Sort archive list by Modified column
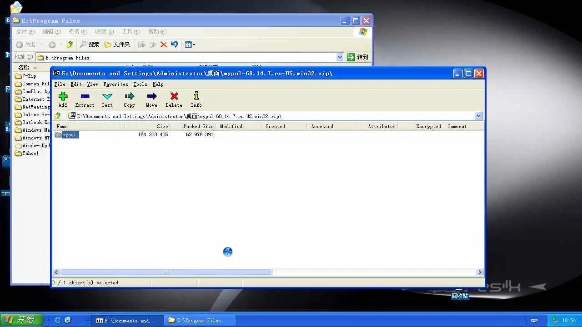 point(238,126)
